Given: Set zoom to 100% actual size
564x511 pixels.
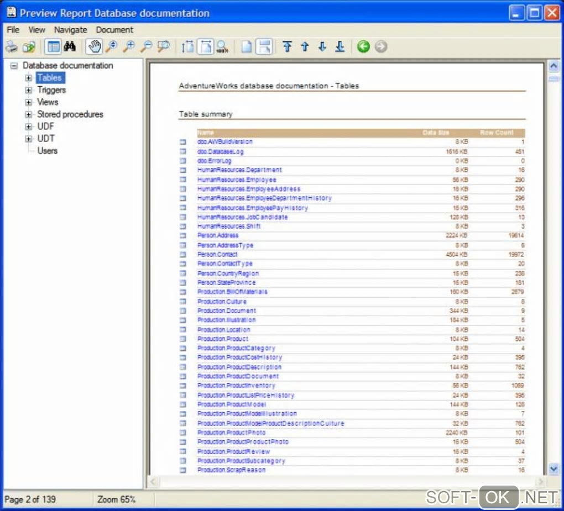Looking at the screenshot, I should click(x=222, y=47).
